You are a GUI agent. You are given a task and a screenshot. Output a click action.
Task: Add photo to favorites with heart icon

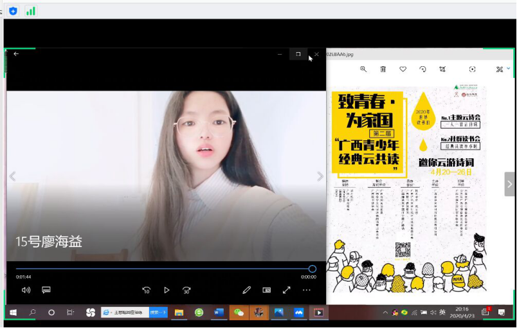pos(403,69)
